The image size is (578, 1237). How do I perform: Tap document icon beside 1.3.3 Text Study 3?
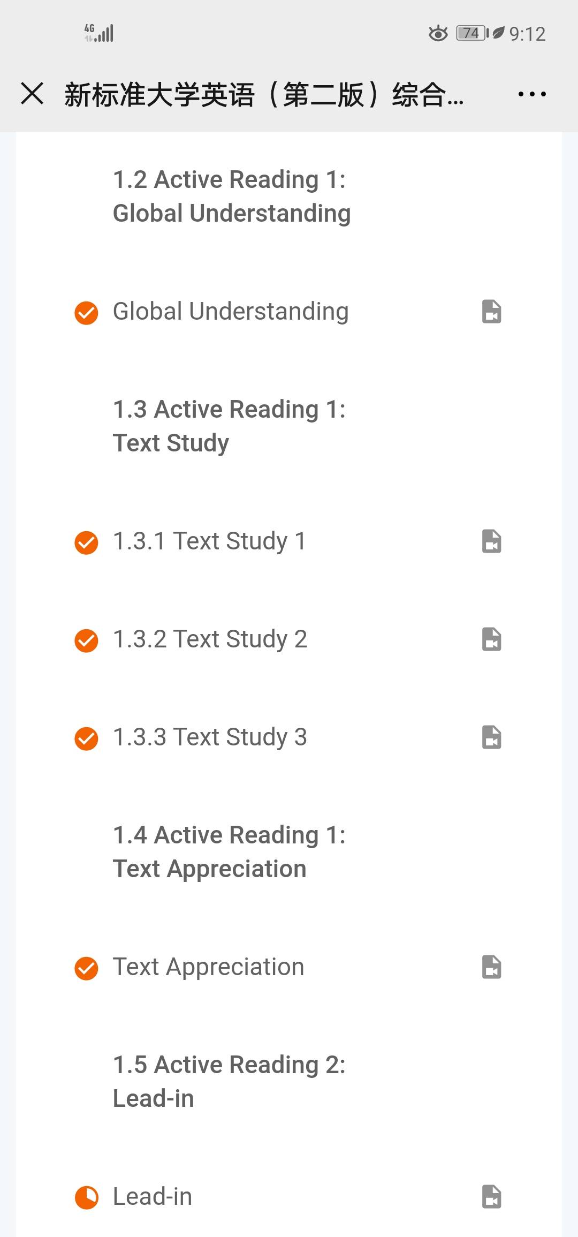click(491, 737)
